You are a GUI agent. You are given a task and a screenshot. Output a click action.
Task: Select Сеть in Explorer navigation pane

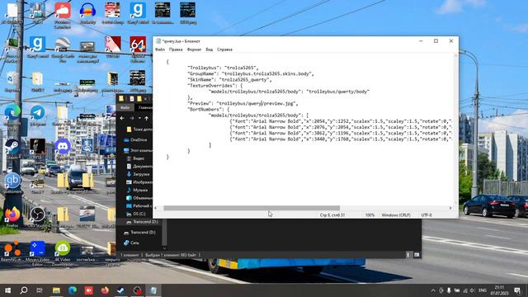pyautogui.click(x=131, y=243)
